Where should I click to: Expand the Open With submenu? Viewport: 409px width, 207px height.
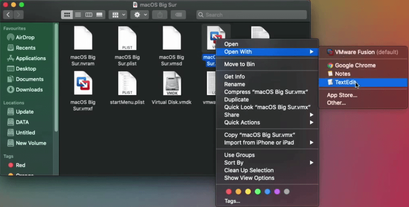click(x=268, y=52)
